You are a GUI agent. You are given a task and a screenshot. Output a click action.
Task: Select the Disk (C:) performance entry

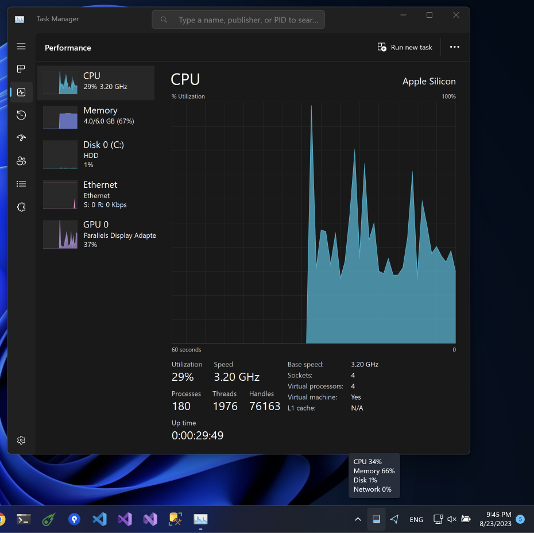96,154
